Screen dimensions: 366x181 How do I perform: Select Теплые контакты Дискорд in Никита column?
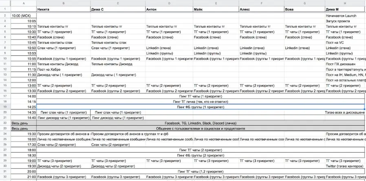tap(64, 64)
